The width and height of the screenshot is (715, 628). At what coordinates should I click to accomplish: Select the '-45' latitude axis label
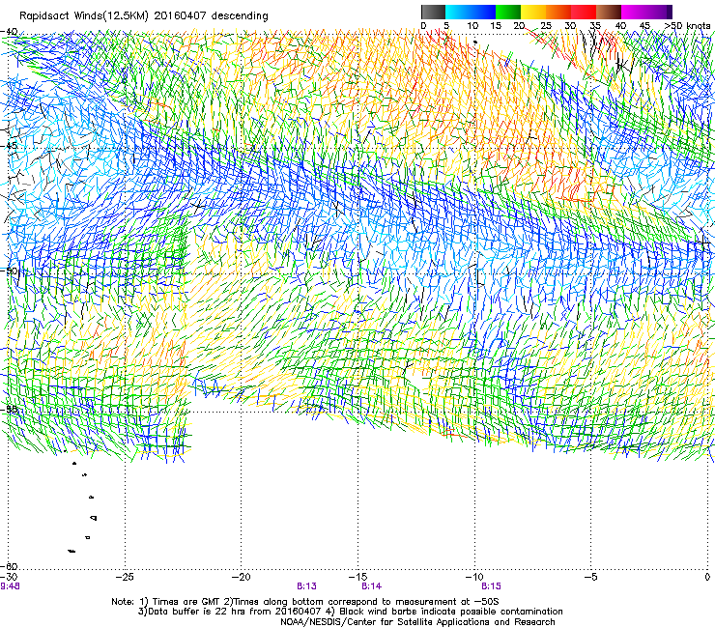point(9,146)
